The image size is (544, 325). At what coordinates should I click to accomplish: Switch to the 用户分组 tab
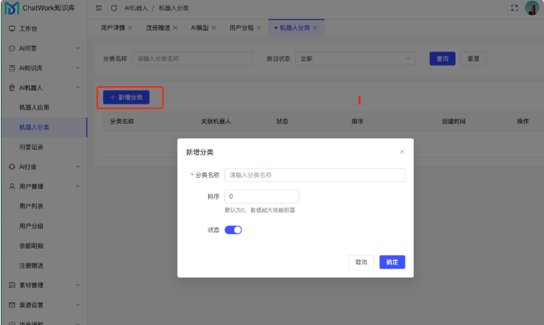tap(241, 28)
